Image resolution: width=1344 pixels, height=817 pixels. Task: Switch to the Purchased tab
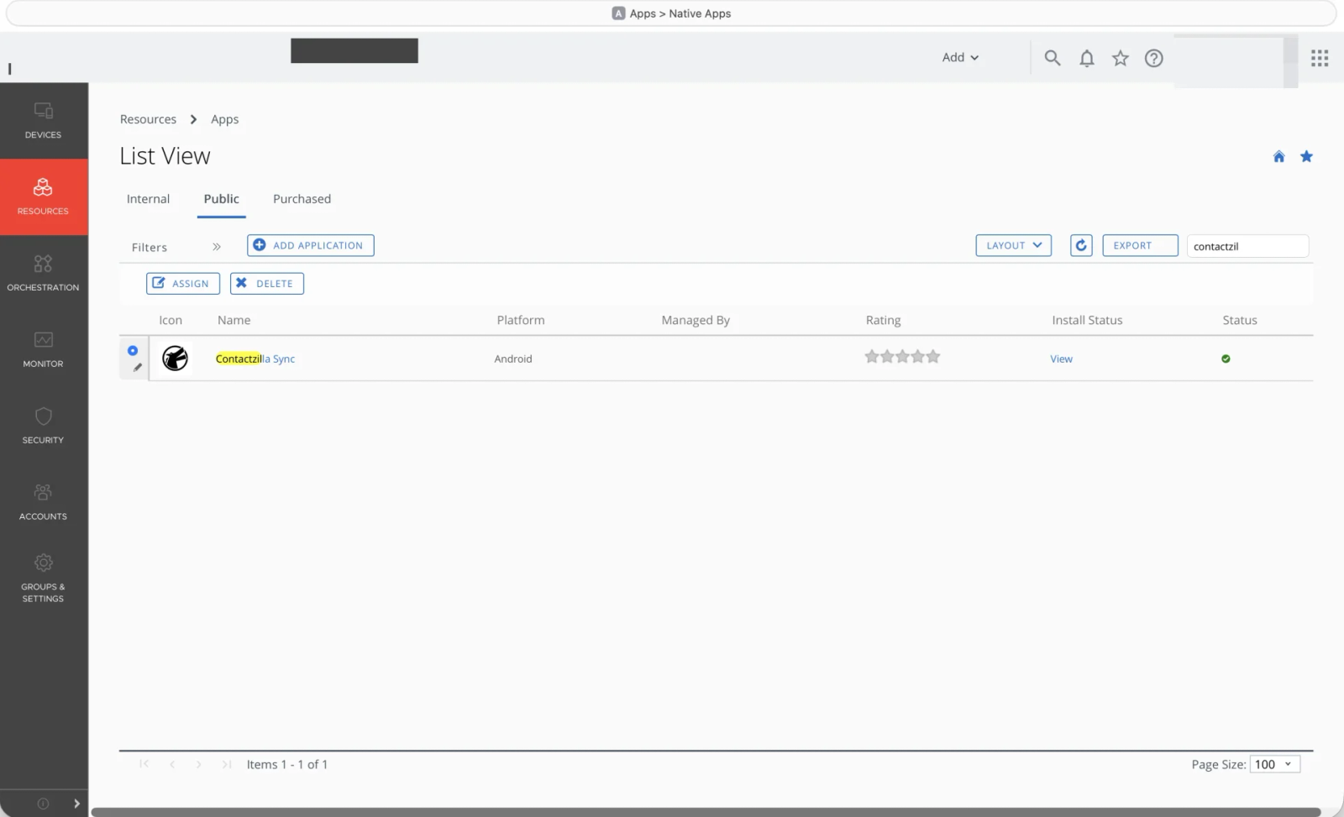tap(302, 199)
